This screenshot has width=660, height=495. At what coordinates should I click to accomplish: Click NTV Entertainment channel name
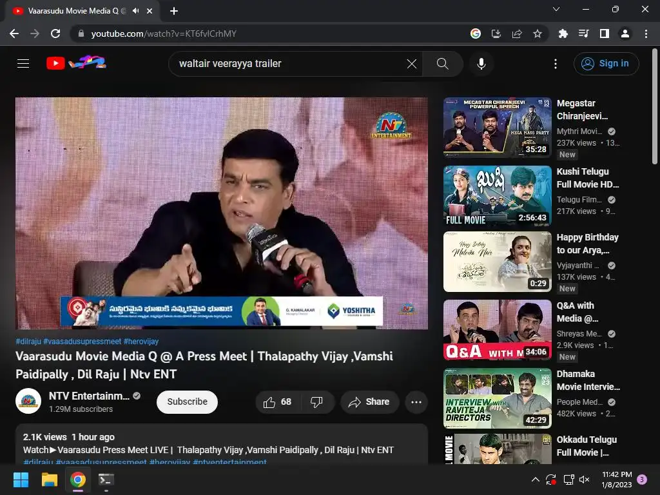pos(89,396)
